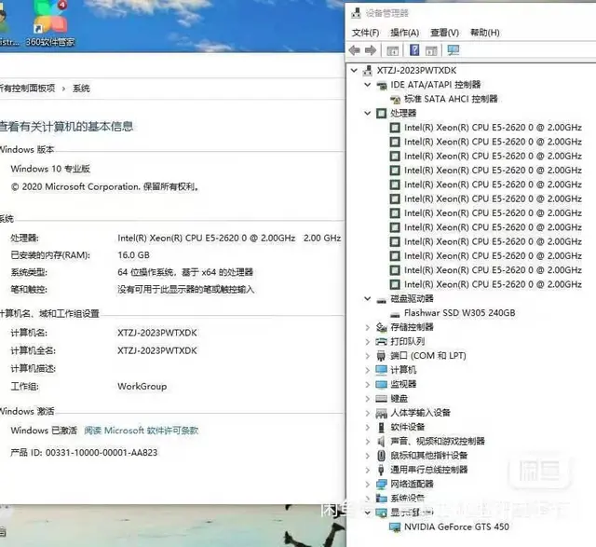The height and width of the screenshot is (547, 596).
Task: Expand the 通用串行总线控制器 branch
Action: pyautogui.click(x=368, y=470)
